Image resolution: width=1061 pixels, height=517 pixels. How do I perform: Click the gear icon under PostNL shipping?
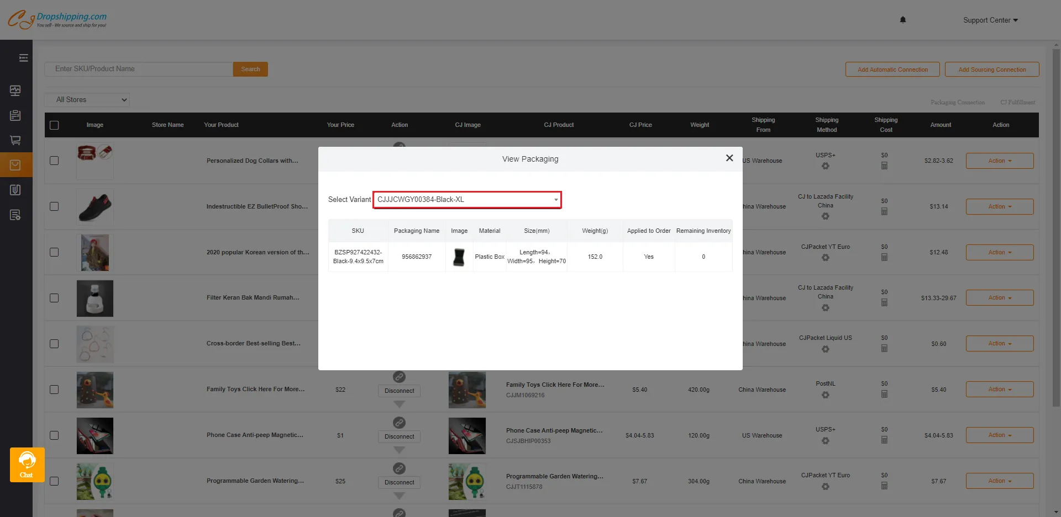click(825, 395)
